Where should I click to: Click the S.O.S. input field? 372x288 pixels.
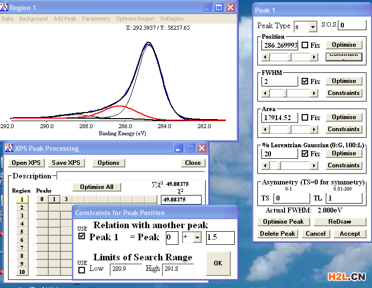point(352,25)
